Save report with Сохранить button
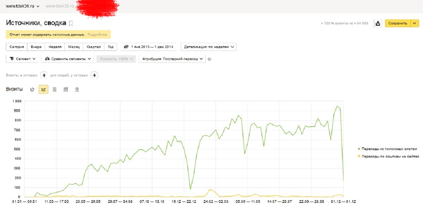Screen dimensions: 423x205 point(397,23)
